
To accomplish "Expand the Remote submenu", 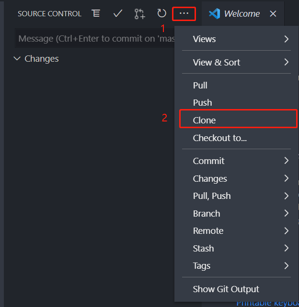I will [x=236, y=230].
